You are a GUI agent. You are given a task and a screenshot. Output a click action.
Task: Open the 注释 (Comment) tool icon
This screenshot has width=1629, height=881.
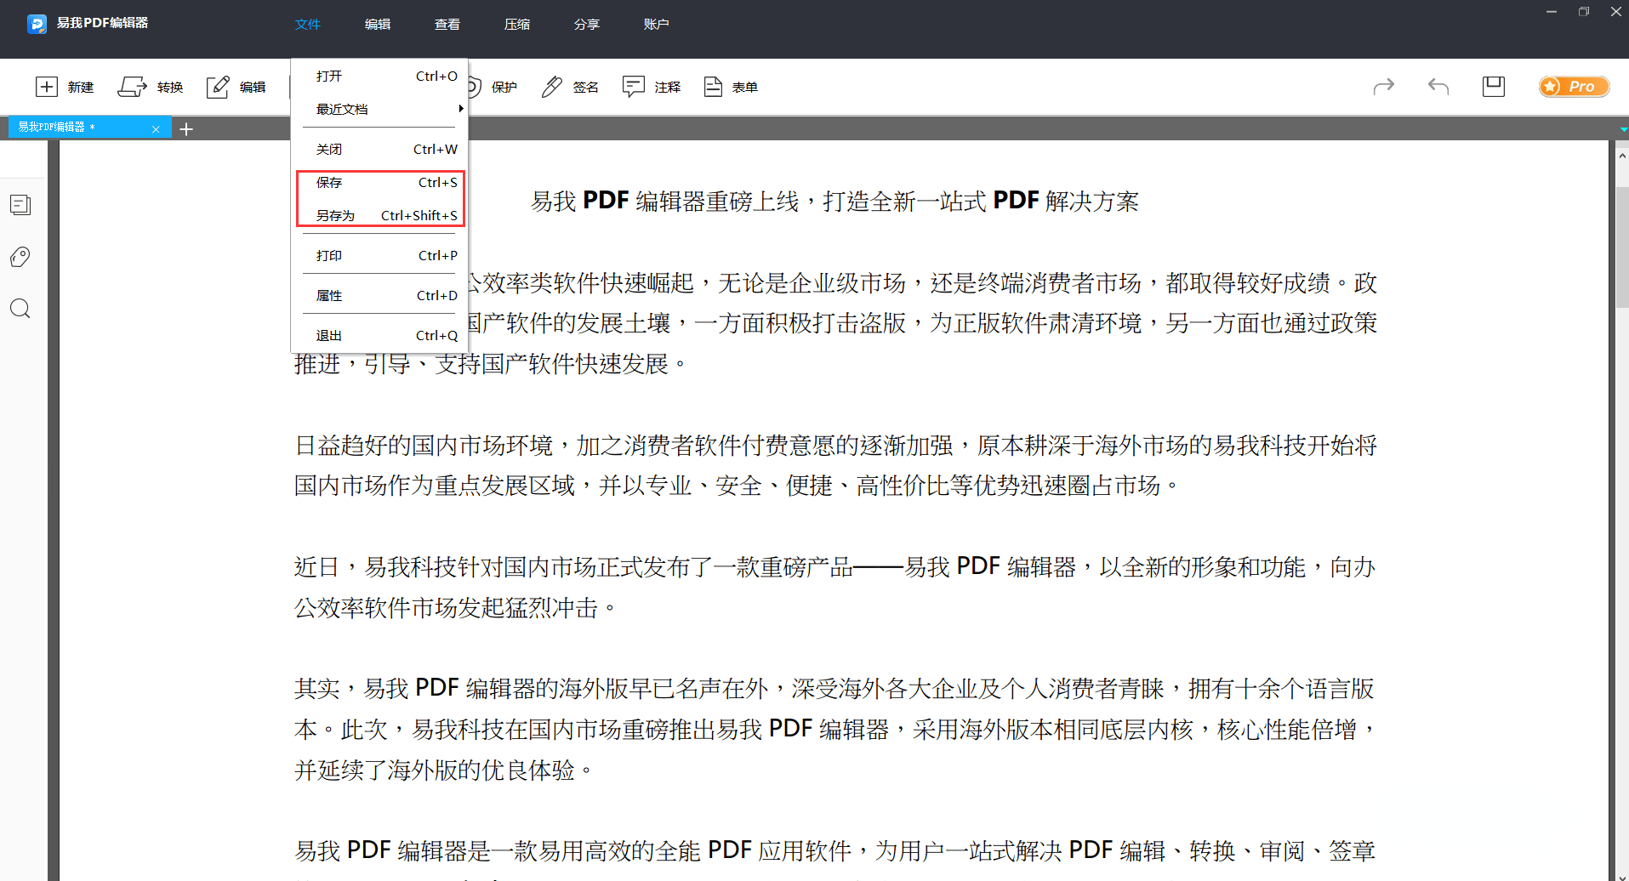(x=633, y=87)
